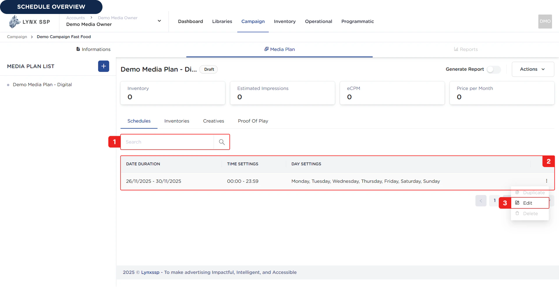Screen dimensions: 559x287
Task: Switch to the Informations tab
Action: click(x=93, y=49)
